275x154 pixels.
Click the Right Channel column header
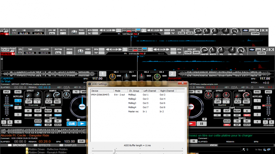pyautogui.click(x=167, y=91)
